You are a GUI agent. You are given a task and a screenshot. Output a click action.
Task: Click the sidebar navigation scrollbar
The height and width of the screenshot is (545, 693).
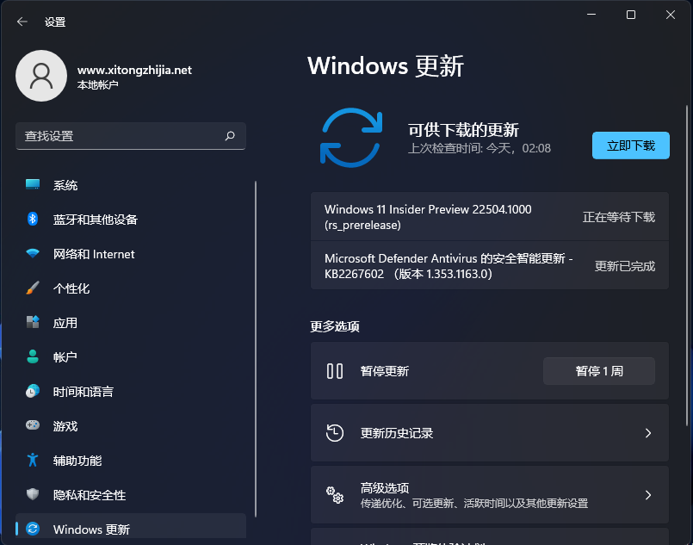(256, 349)
